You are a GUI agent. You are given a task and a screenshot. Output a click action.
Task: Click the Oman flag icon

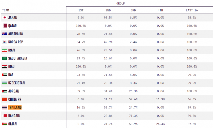pyautogui.click(x=5, y=124)
